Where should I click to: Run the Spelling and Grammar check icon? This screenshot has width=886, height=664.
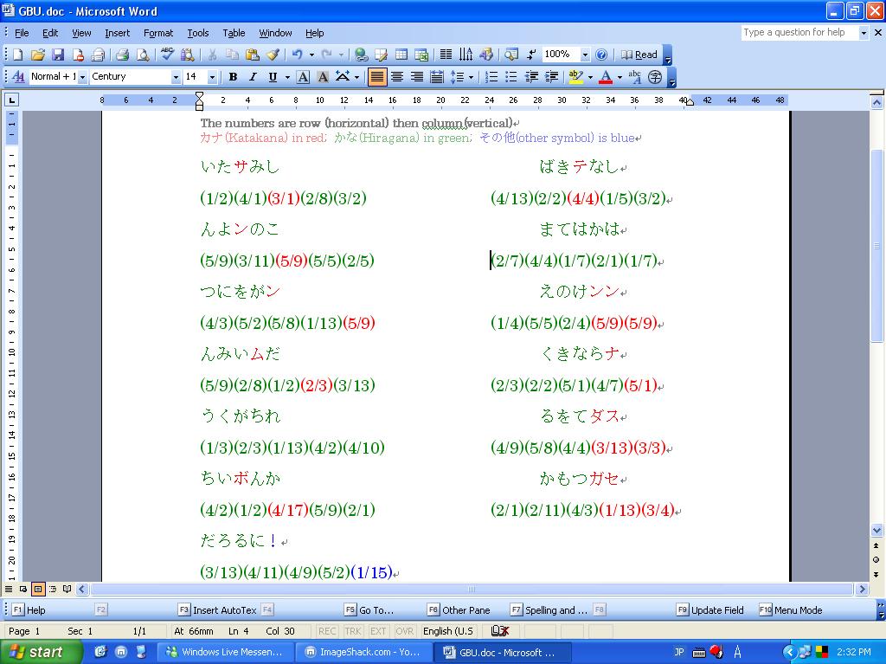[167, 55]
